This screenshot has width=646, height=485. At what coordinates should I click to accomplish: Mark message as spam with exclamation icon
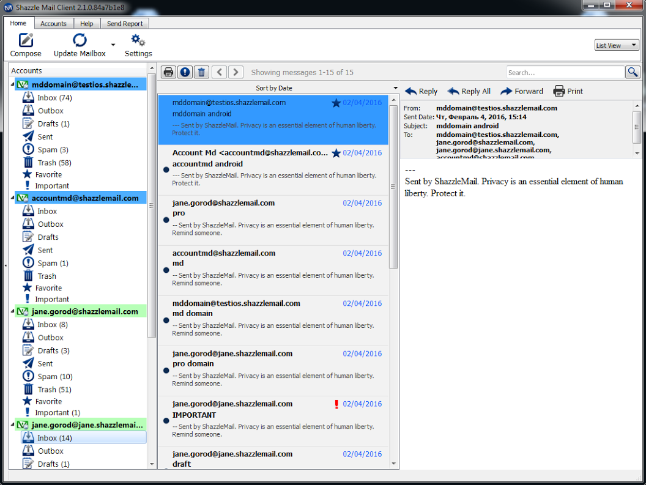point(185,72)
